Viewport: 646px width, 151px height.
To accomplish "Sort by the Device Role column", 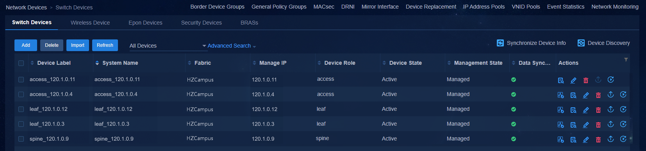I will 340,63.
